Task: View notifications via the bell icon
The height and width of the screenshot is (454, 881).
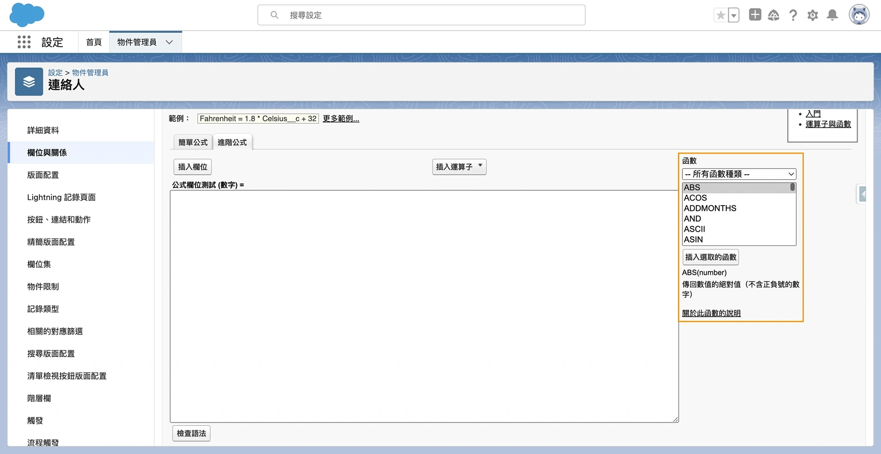Action: click(x=832, y=15)
